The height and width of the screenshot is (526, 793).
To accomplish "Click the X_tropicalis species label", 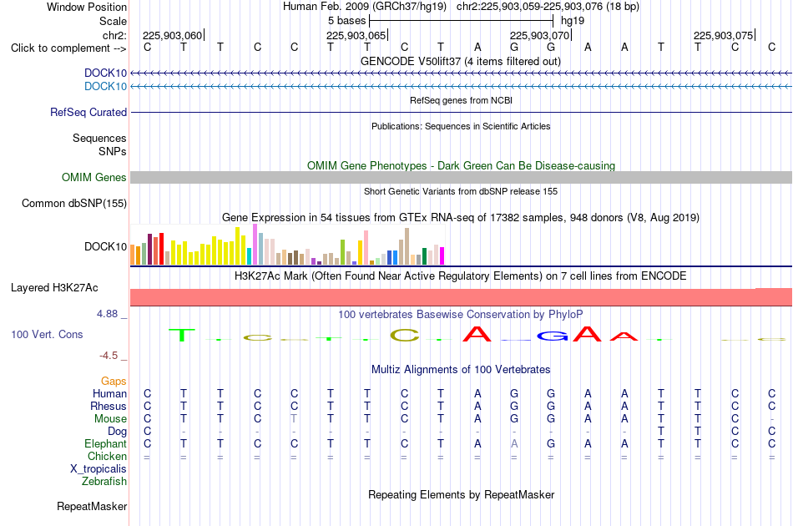I will (x=98, y=469).
